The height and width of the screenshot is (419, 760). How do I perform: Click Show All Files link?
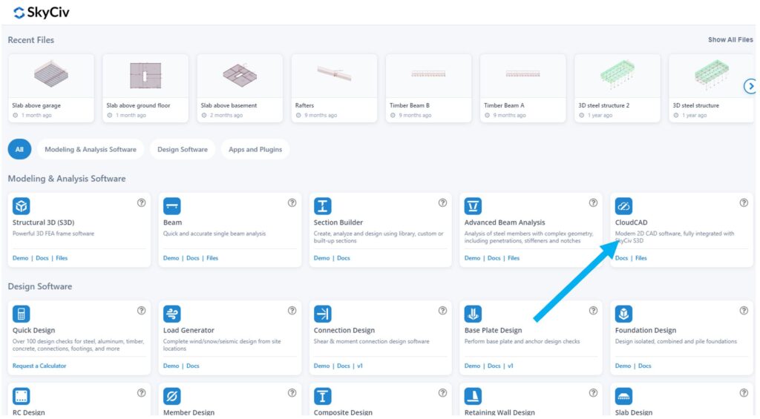730,40
